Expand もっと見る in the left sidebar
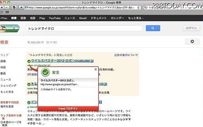 pyautogui.click(x=7, y=92)
